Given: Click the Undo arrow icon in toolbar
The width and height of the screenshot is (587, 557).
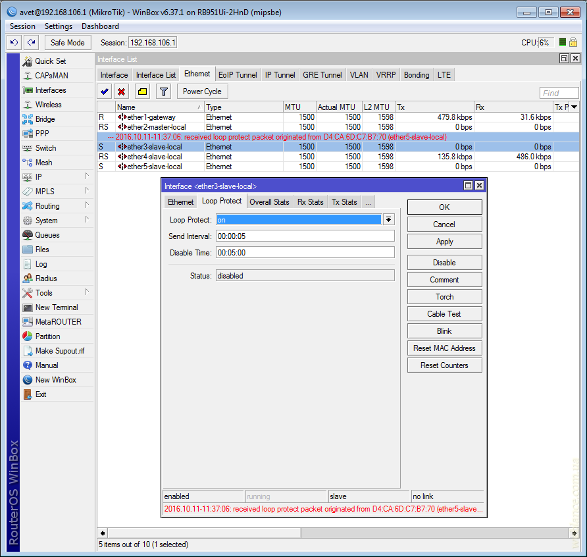Looking at the screenshot, I should pyautogui.click(x=14, y=42).
